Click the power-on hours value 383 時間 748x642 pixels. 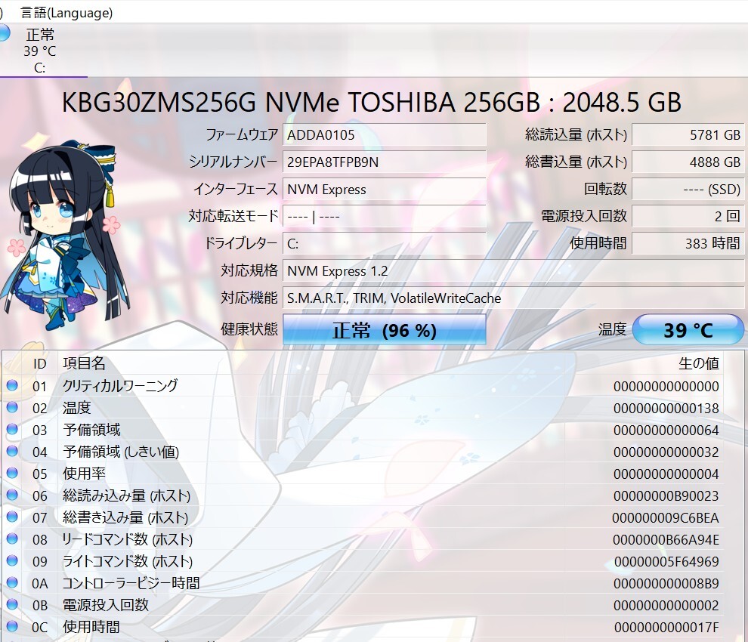[x=688, y=244]
